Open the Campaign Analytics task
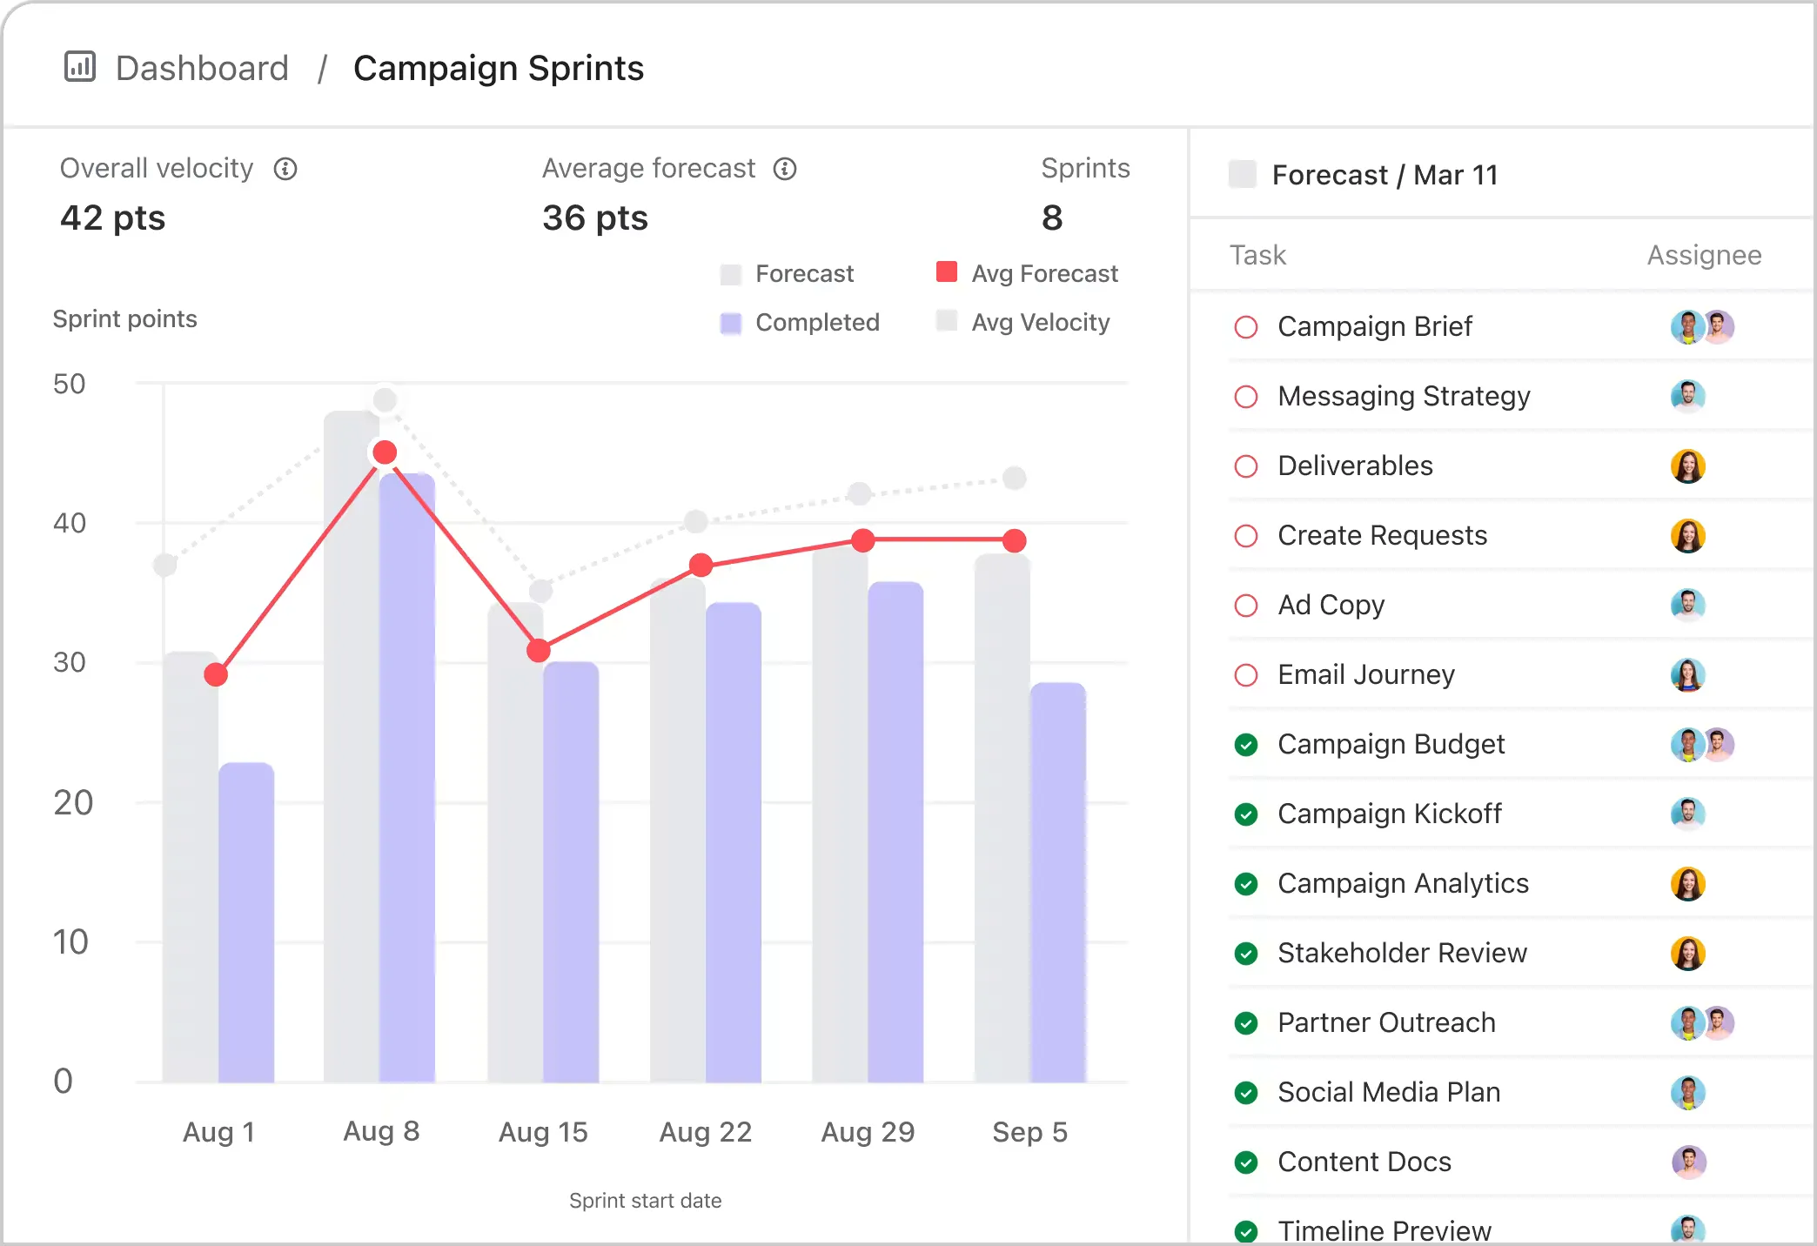Image resolution: width=1817 pixels, height=1246 pixels. pos(1403,883)
